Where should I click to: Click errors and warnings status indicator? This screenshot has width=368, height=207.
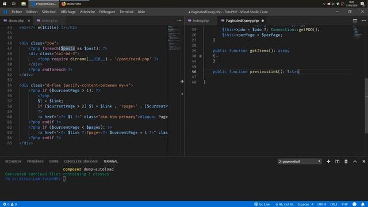point(10,204)
